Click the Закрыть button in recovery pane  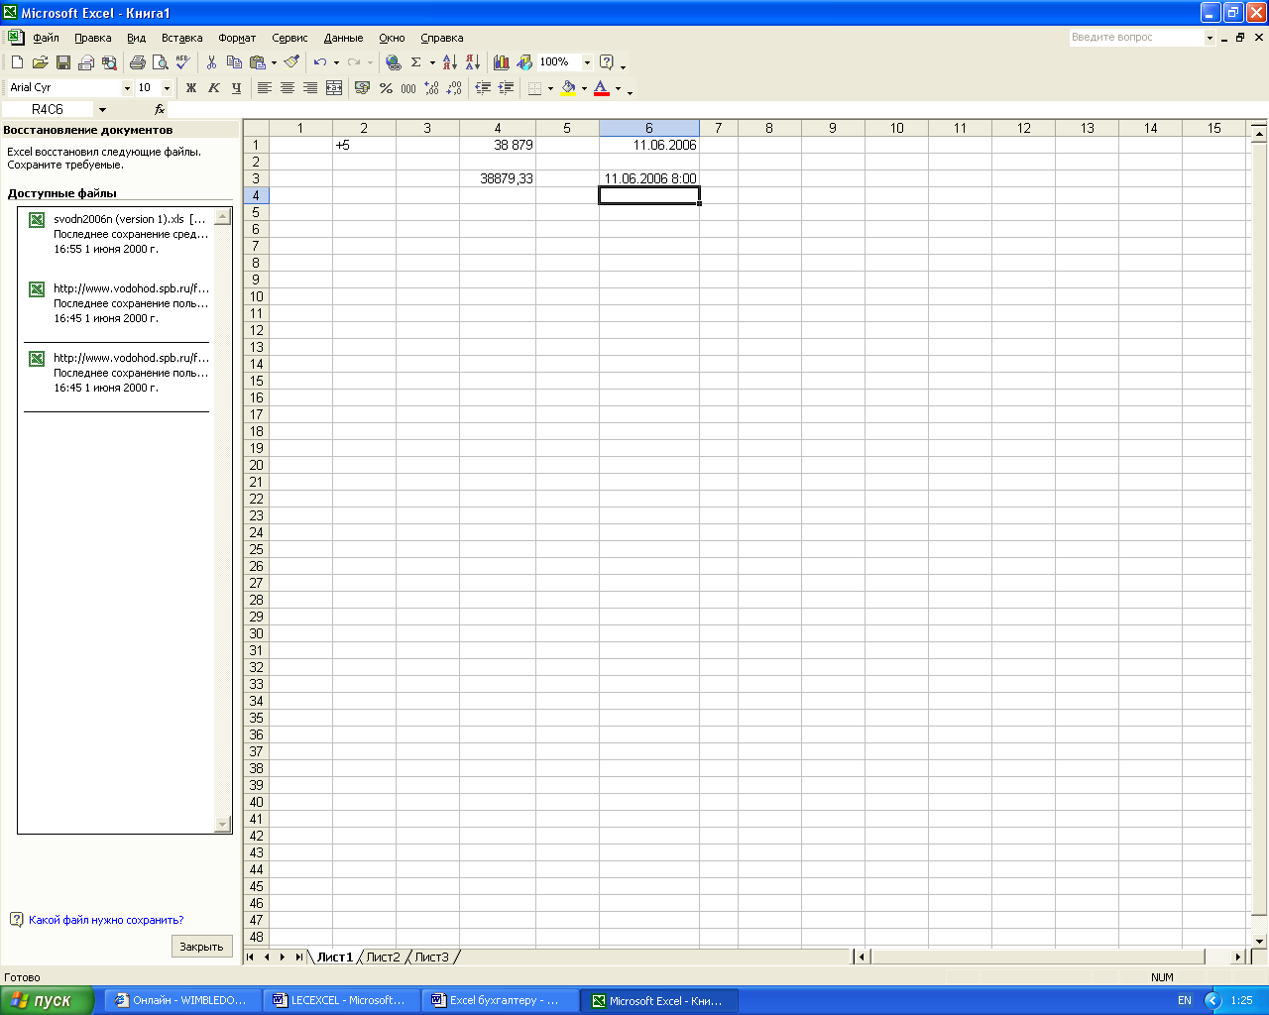point(201,947)
